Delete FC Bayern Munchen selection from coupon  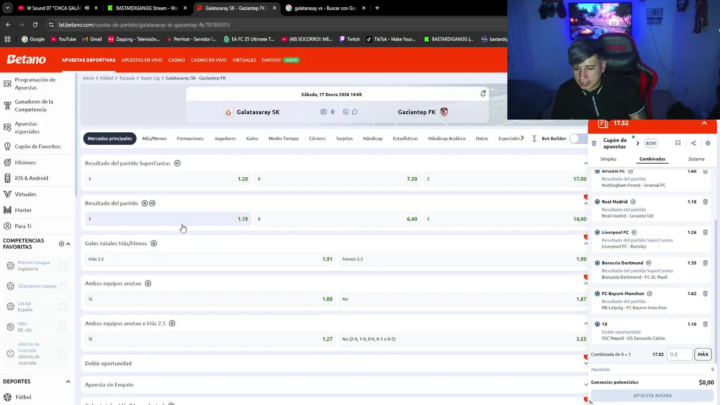(705, 294)
